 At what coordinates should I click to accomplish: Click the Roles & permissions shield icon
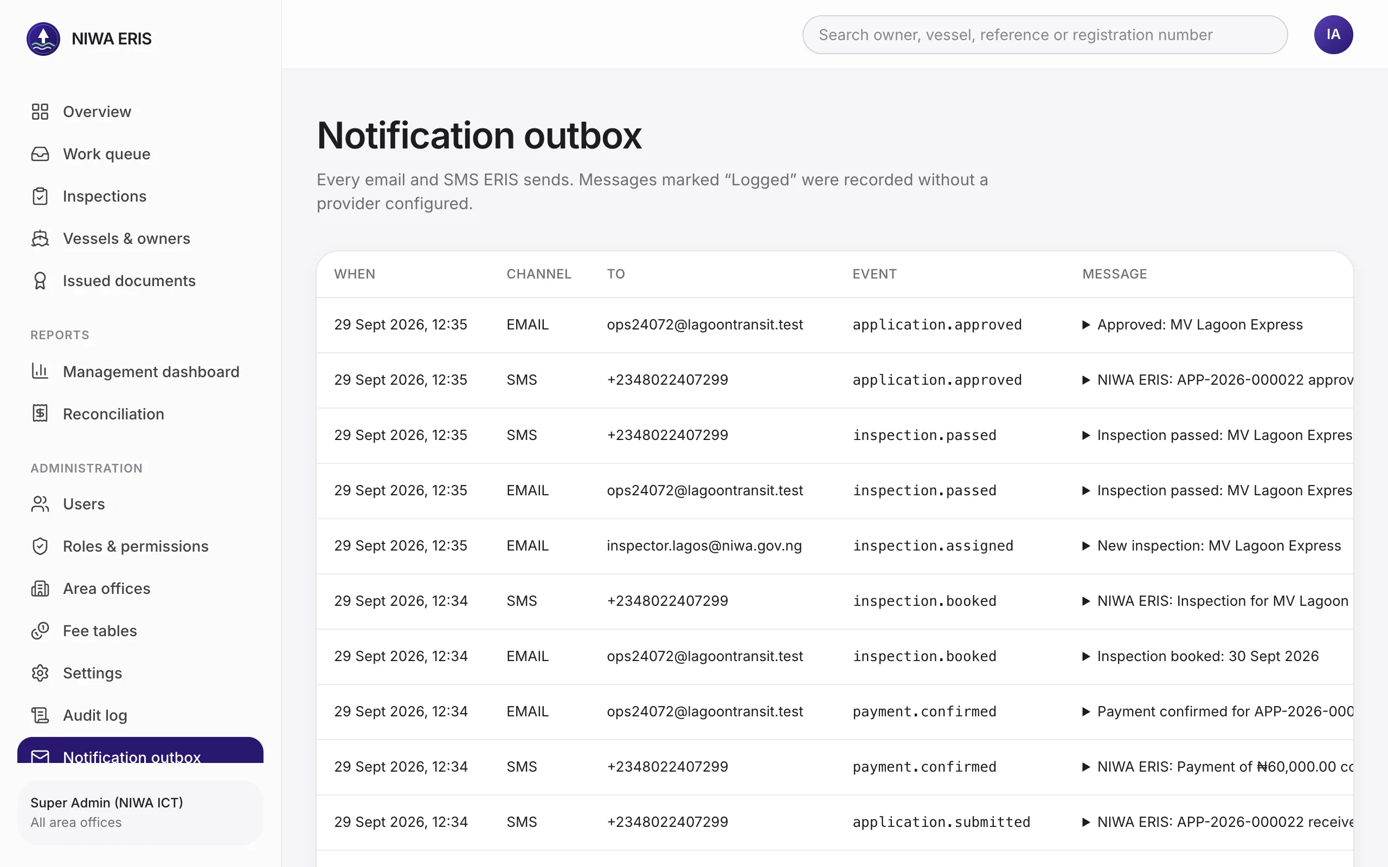[40, 546]
